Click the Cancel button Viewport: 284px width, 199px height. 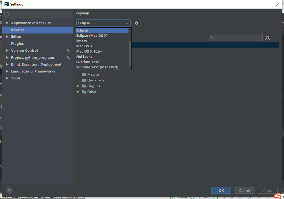pyautogui.click(x=244, y=190)
